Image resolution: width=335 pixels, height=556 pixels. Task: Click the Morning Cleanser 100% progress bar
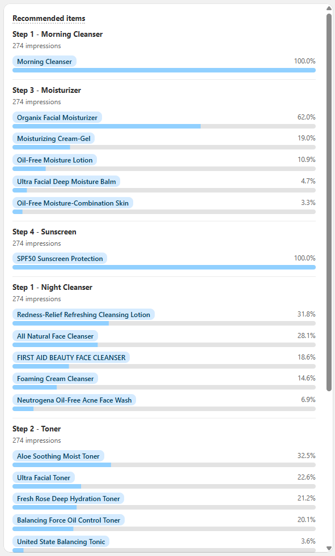click(164, 70)
